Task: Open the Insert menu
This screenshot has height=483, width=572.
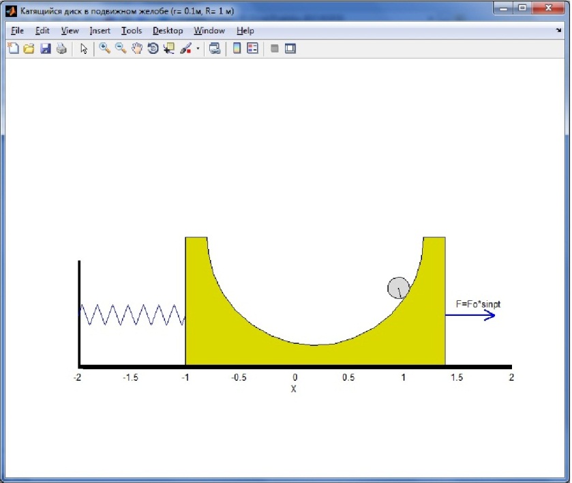Action: (100, 31)
